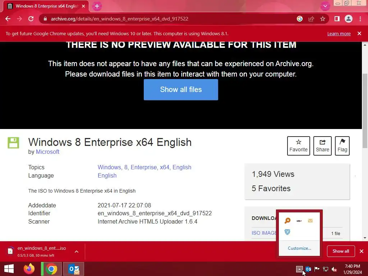This screenshot has height=276, width=368.
Task: Click the identifier en_windows_8_enterprise_x64_dvd_917522 text
Action: (x=155, y=213)
